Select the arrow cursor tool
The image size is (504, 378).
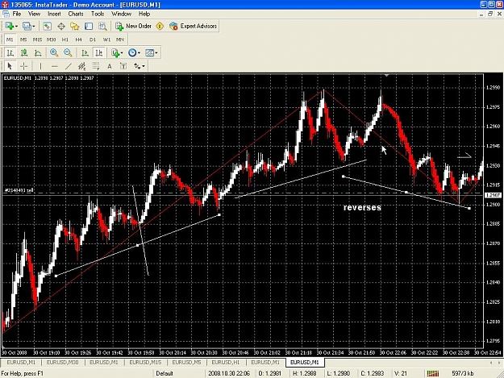pyautogui.click(x=10, y=66)
